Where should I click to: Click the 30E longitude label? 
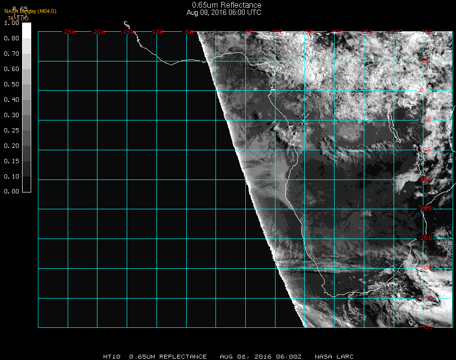(x=396, y=32)
